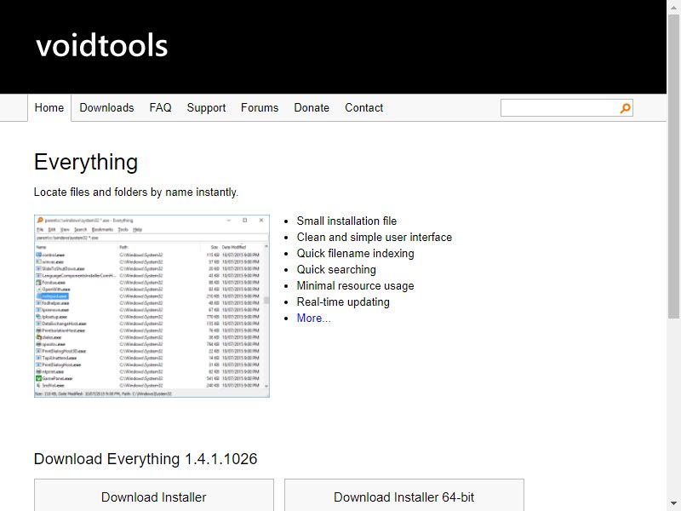
Task: Visit the Forums link in navigation
Action: pos(260,108)
